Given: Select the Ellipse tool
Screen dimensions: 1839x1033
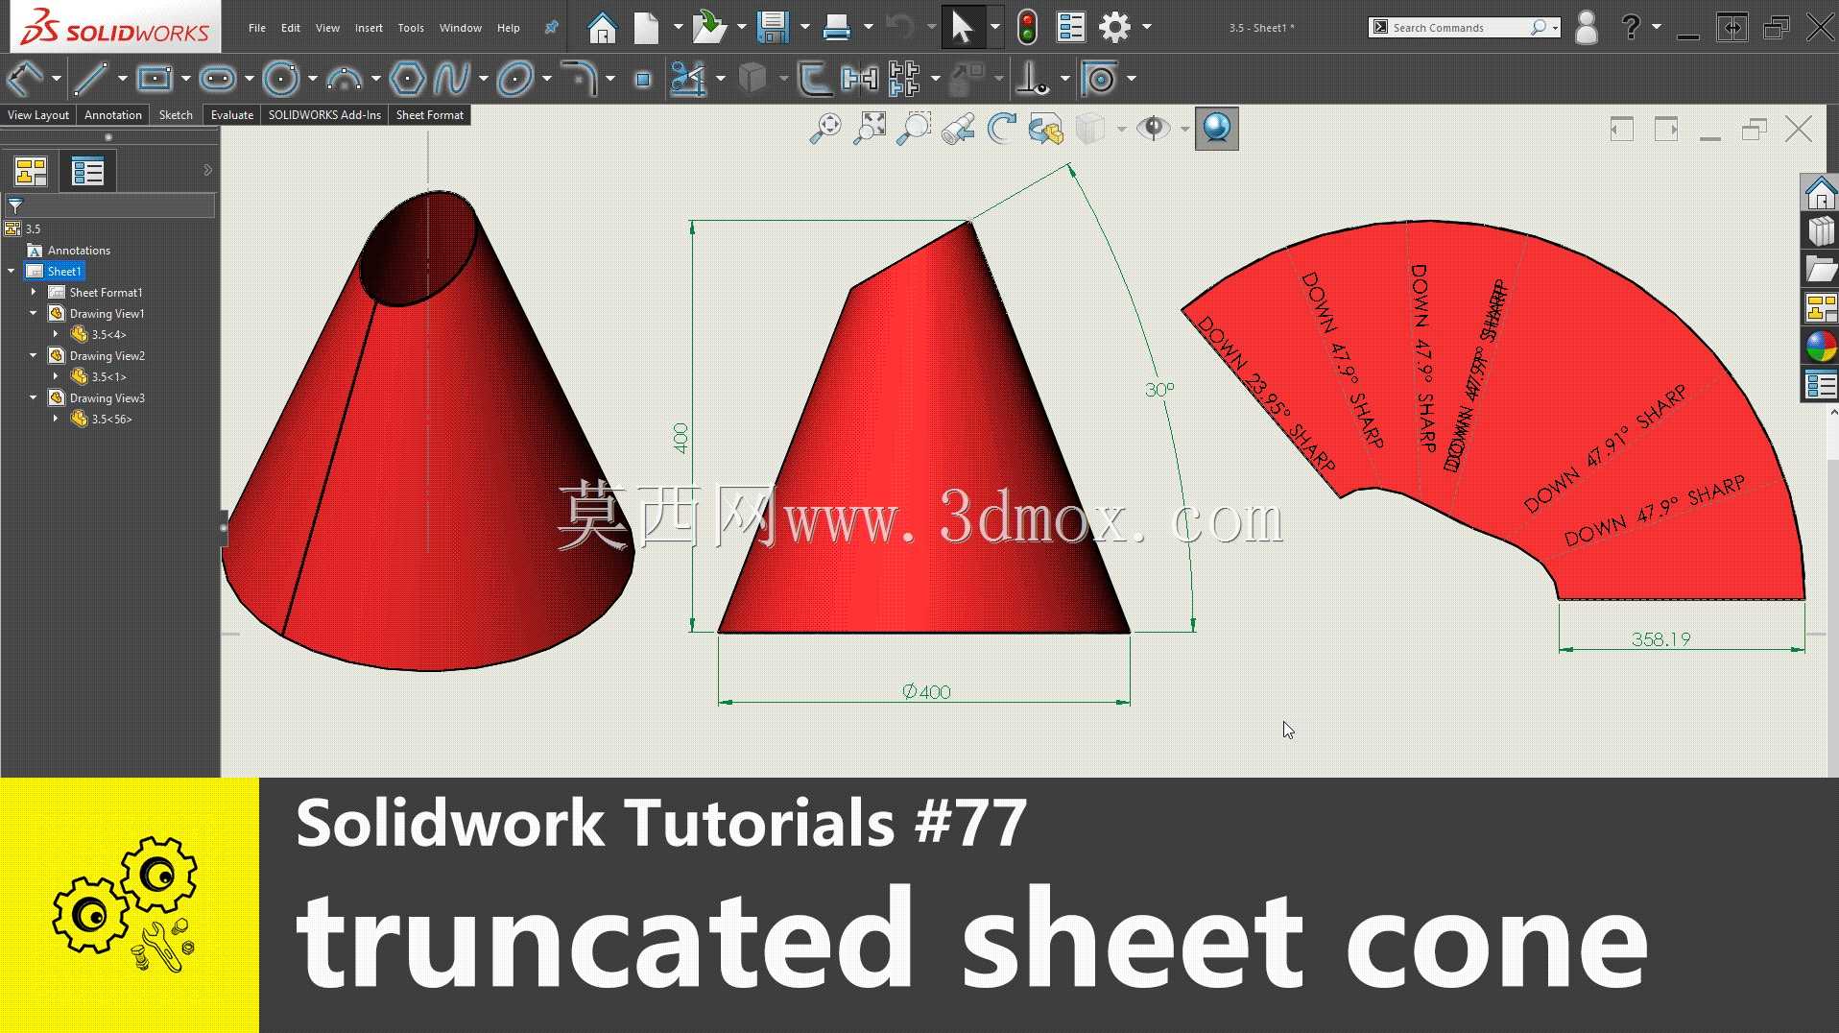Looking at the screenshot, I should [x=515, y=79].
